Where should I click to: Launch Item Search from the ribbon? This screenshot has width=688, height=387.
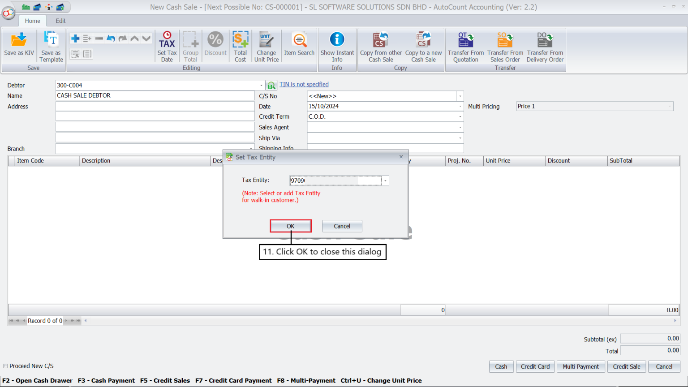click(299, 44)
